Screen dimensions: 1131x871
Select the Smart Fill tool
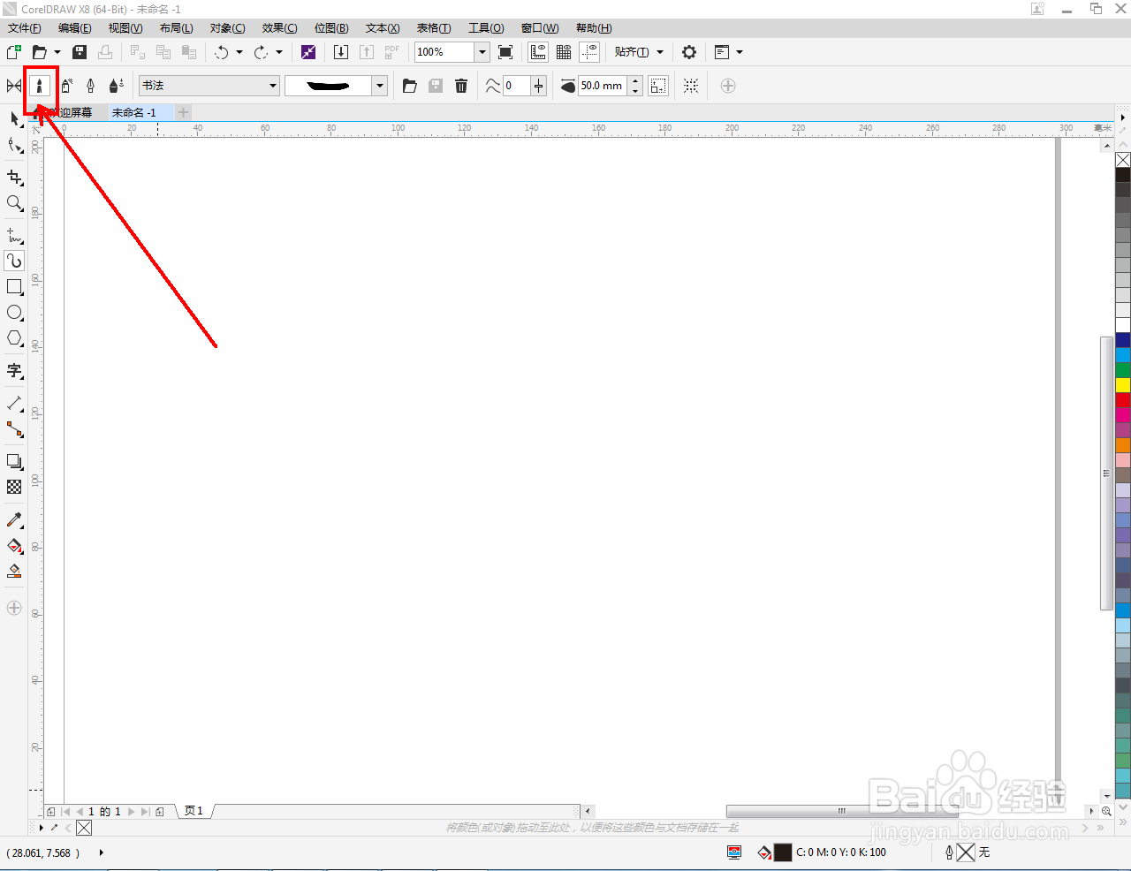[x=14, y=572]
